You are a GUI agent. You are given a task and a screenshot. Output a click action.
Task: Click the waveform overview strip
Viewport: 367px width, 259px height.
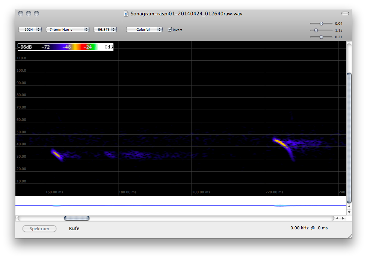[181, 206]
